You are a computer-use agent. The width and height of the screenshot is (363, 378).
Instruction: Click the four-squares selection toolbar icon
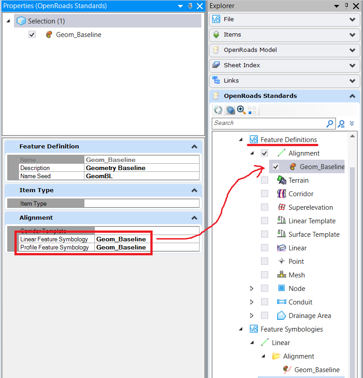click(x=252, y=110)
